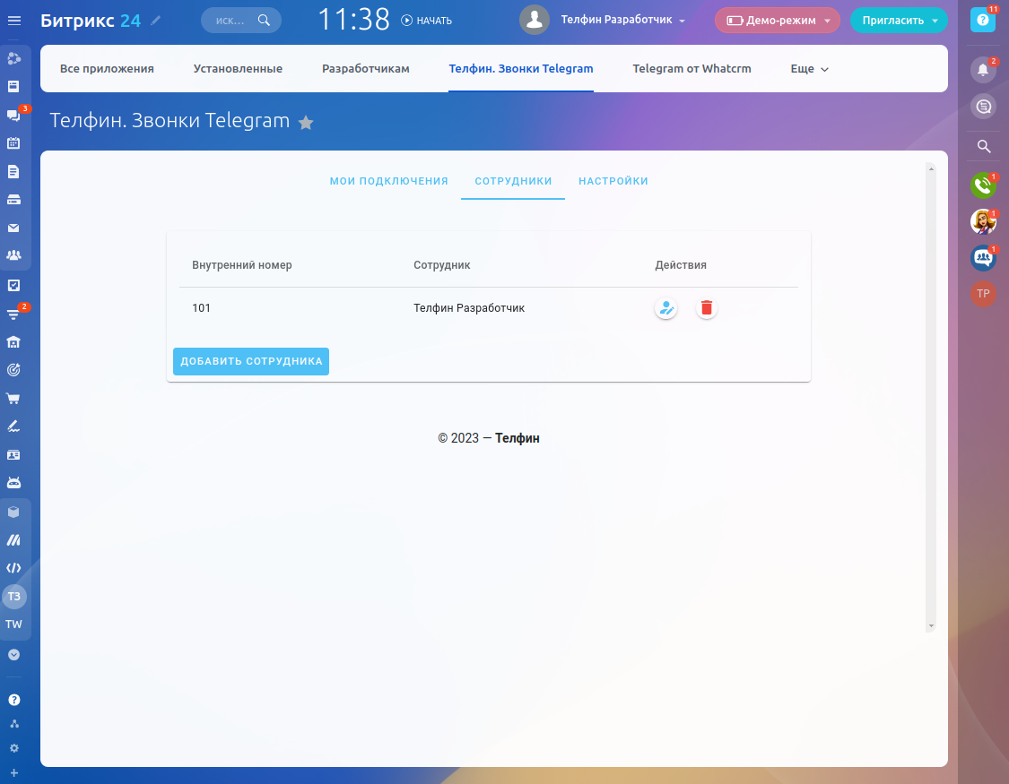Screen dimensions: 1009x784
Task: Expand hidden sidebar items with chevron circle
Action: click(x=13, y=655)
